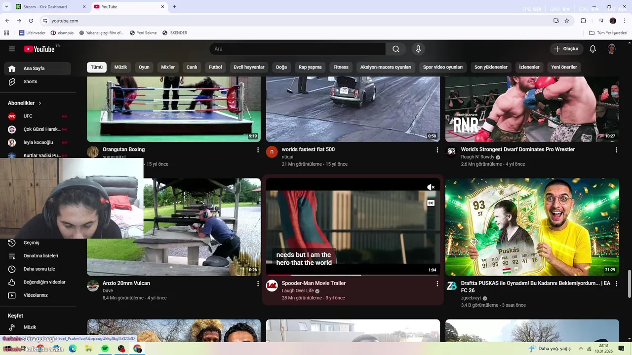Click the Oluştur create button

566,49
